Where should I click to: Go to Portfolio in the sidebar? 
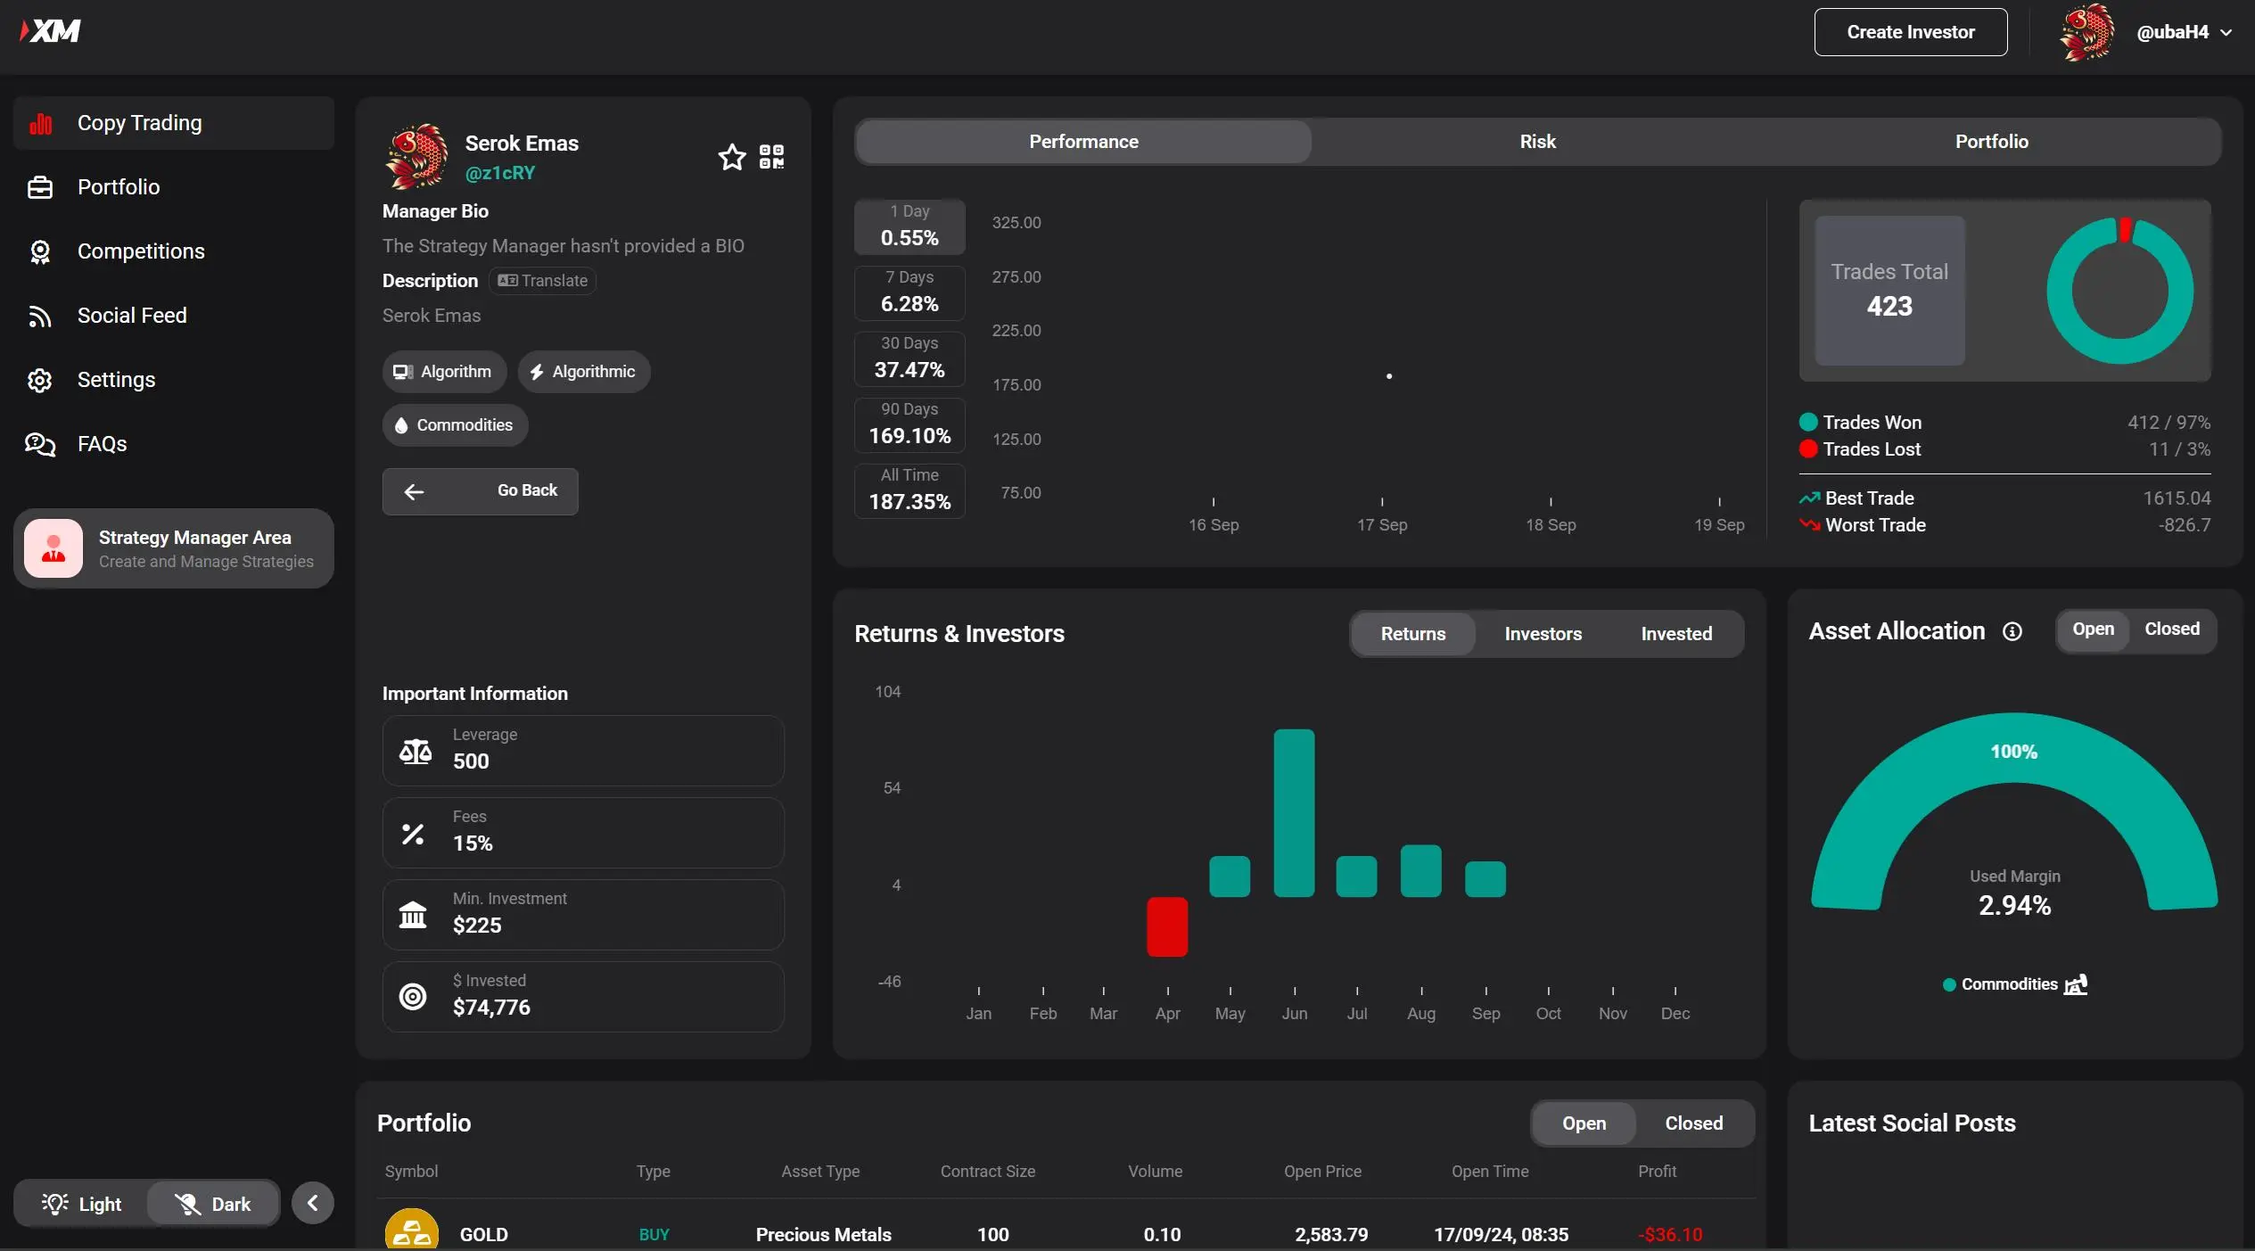[174, 187]
